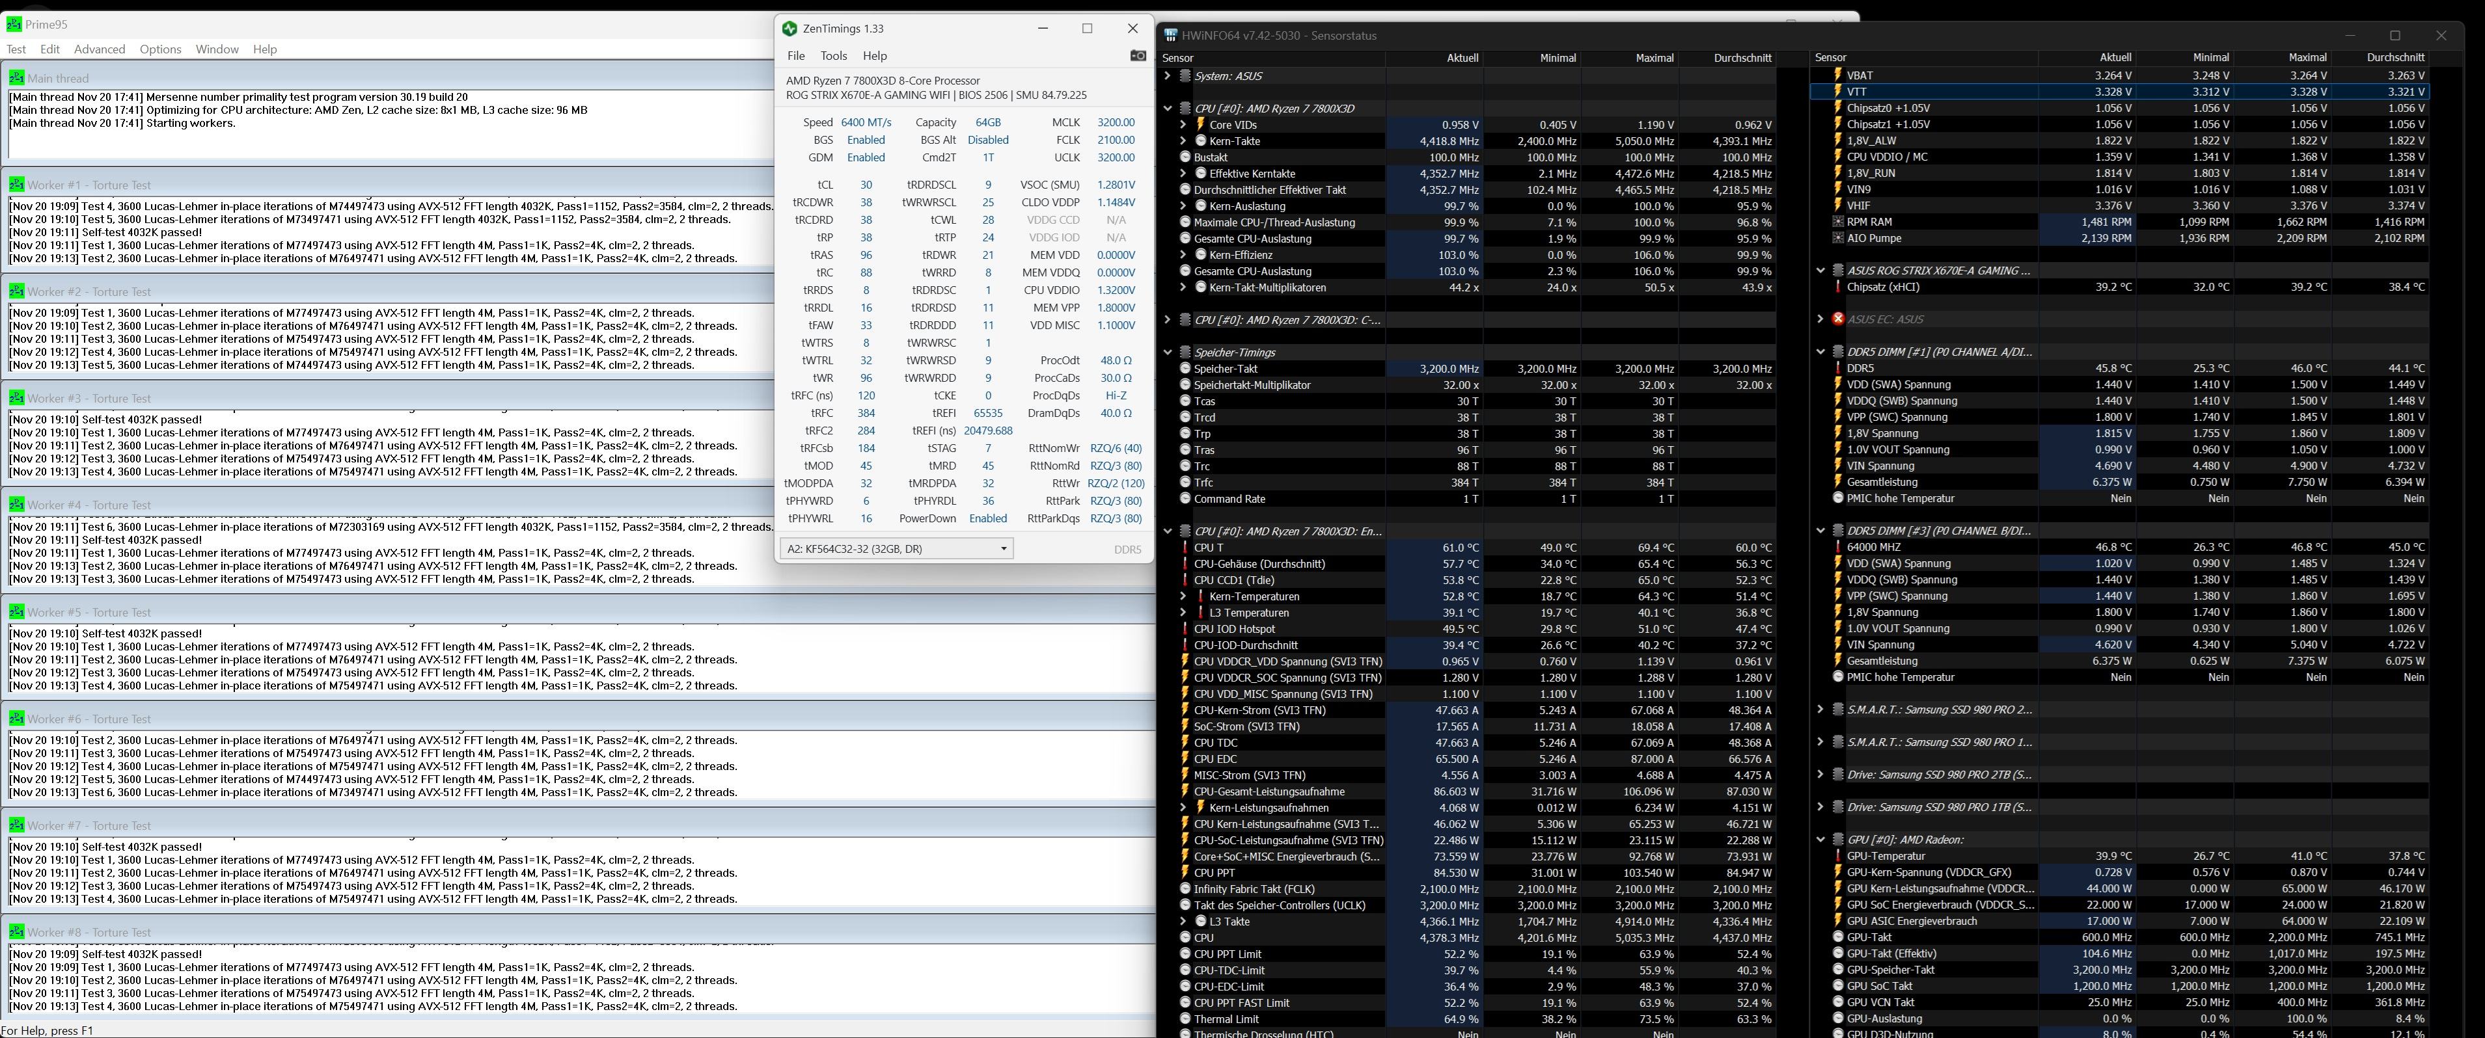Click the VSOC (SMU) value 1.2801V
This screenshot has height=1038, width=2485.
(x=1116, y=185)
